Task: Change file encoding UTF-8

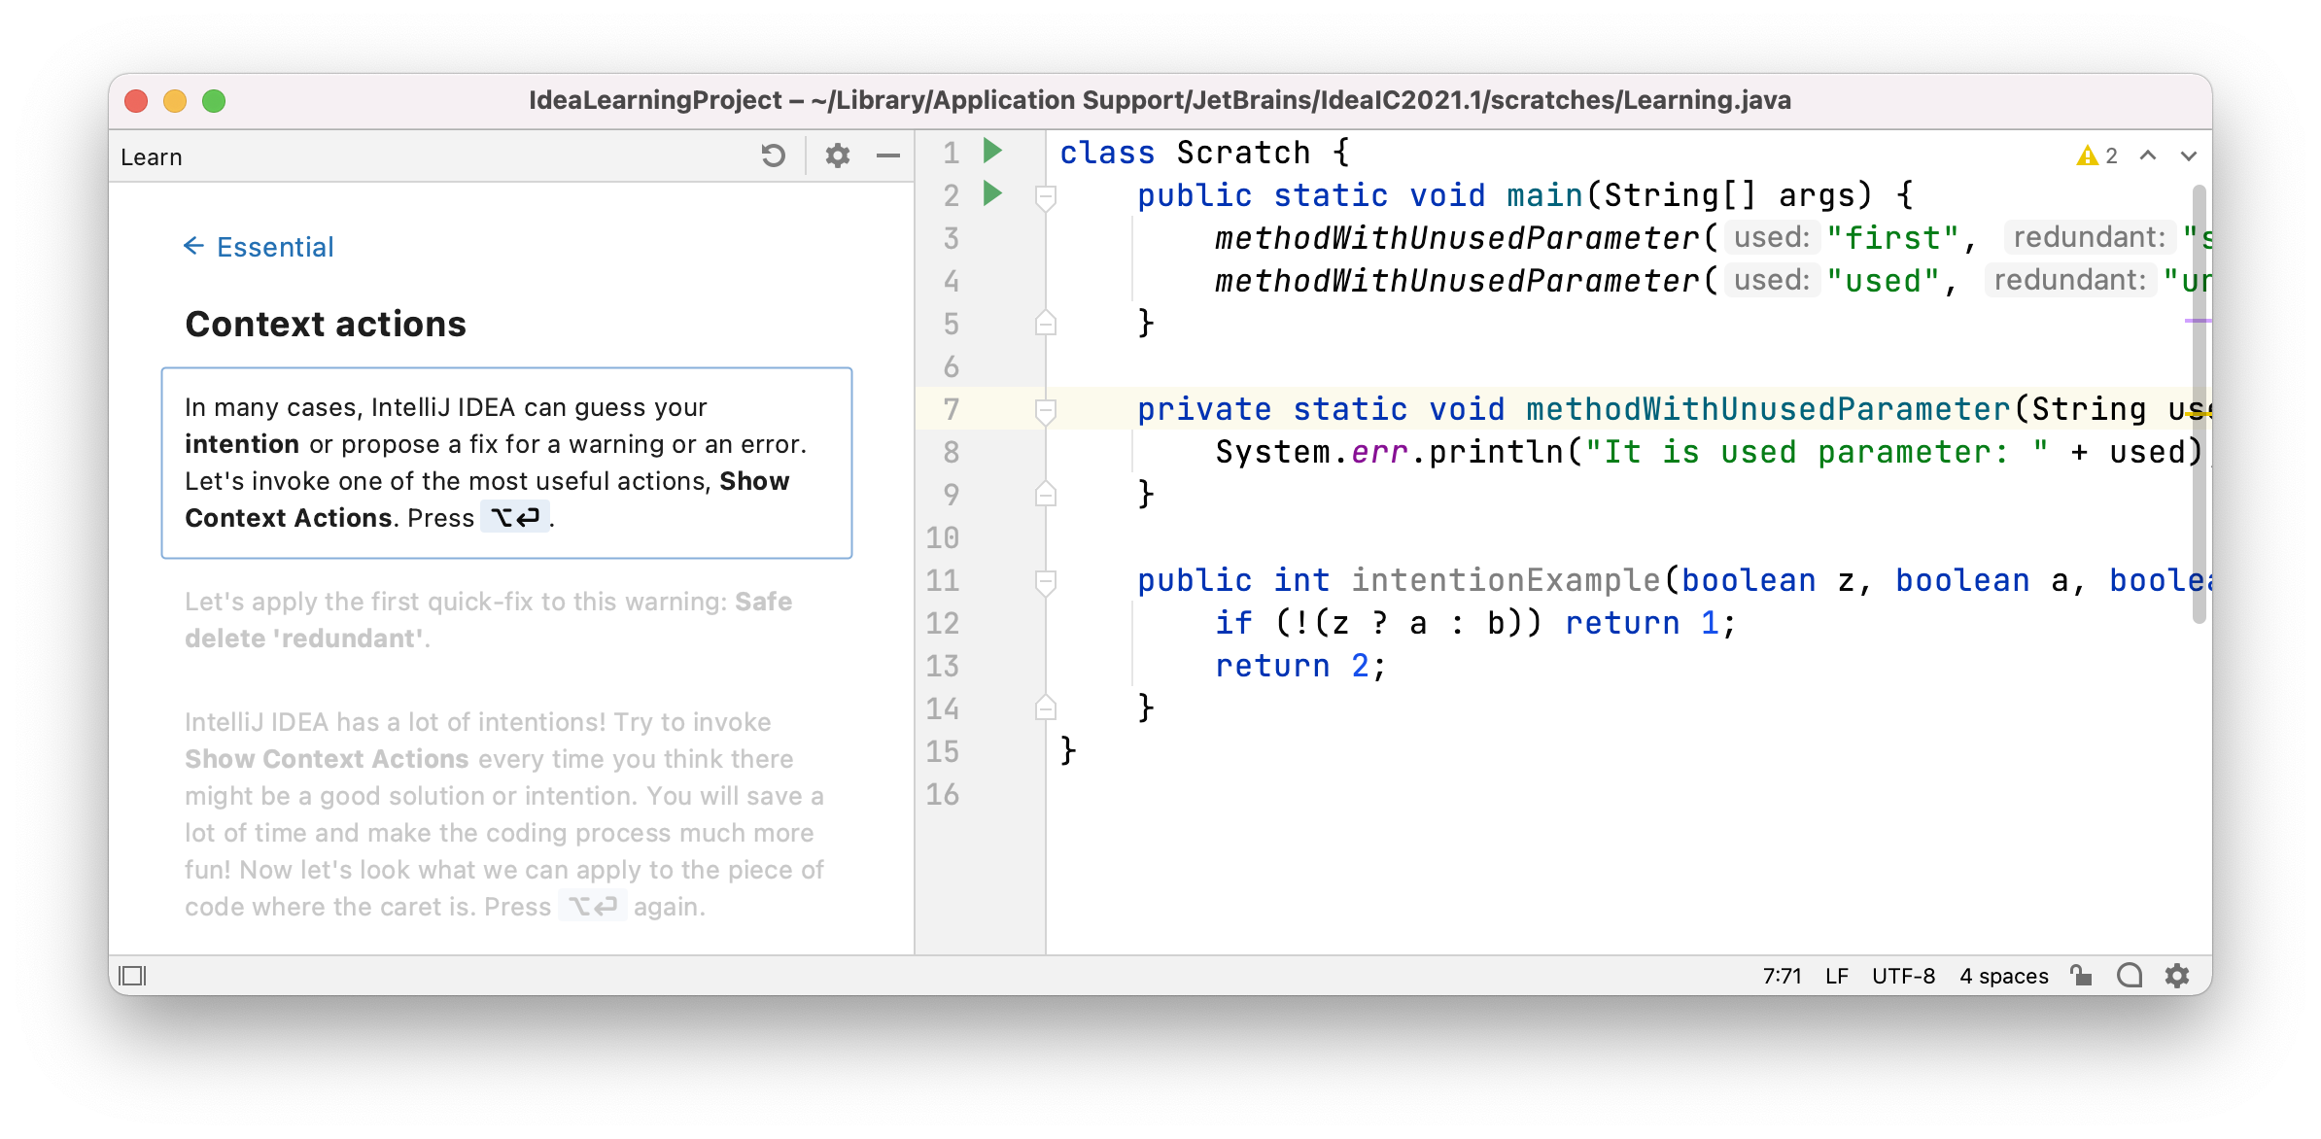Action: (x=1903, y=976)
